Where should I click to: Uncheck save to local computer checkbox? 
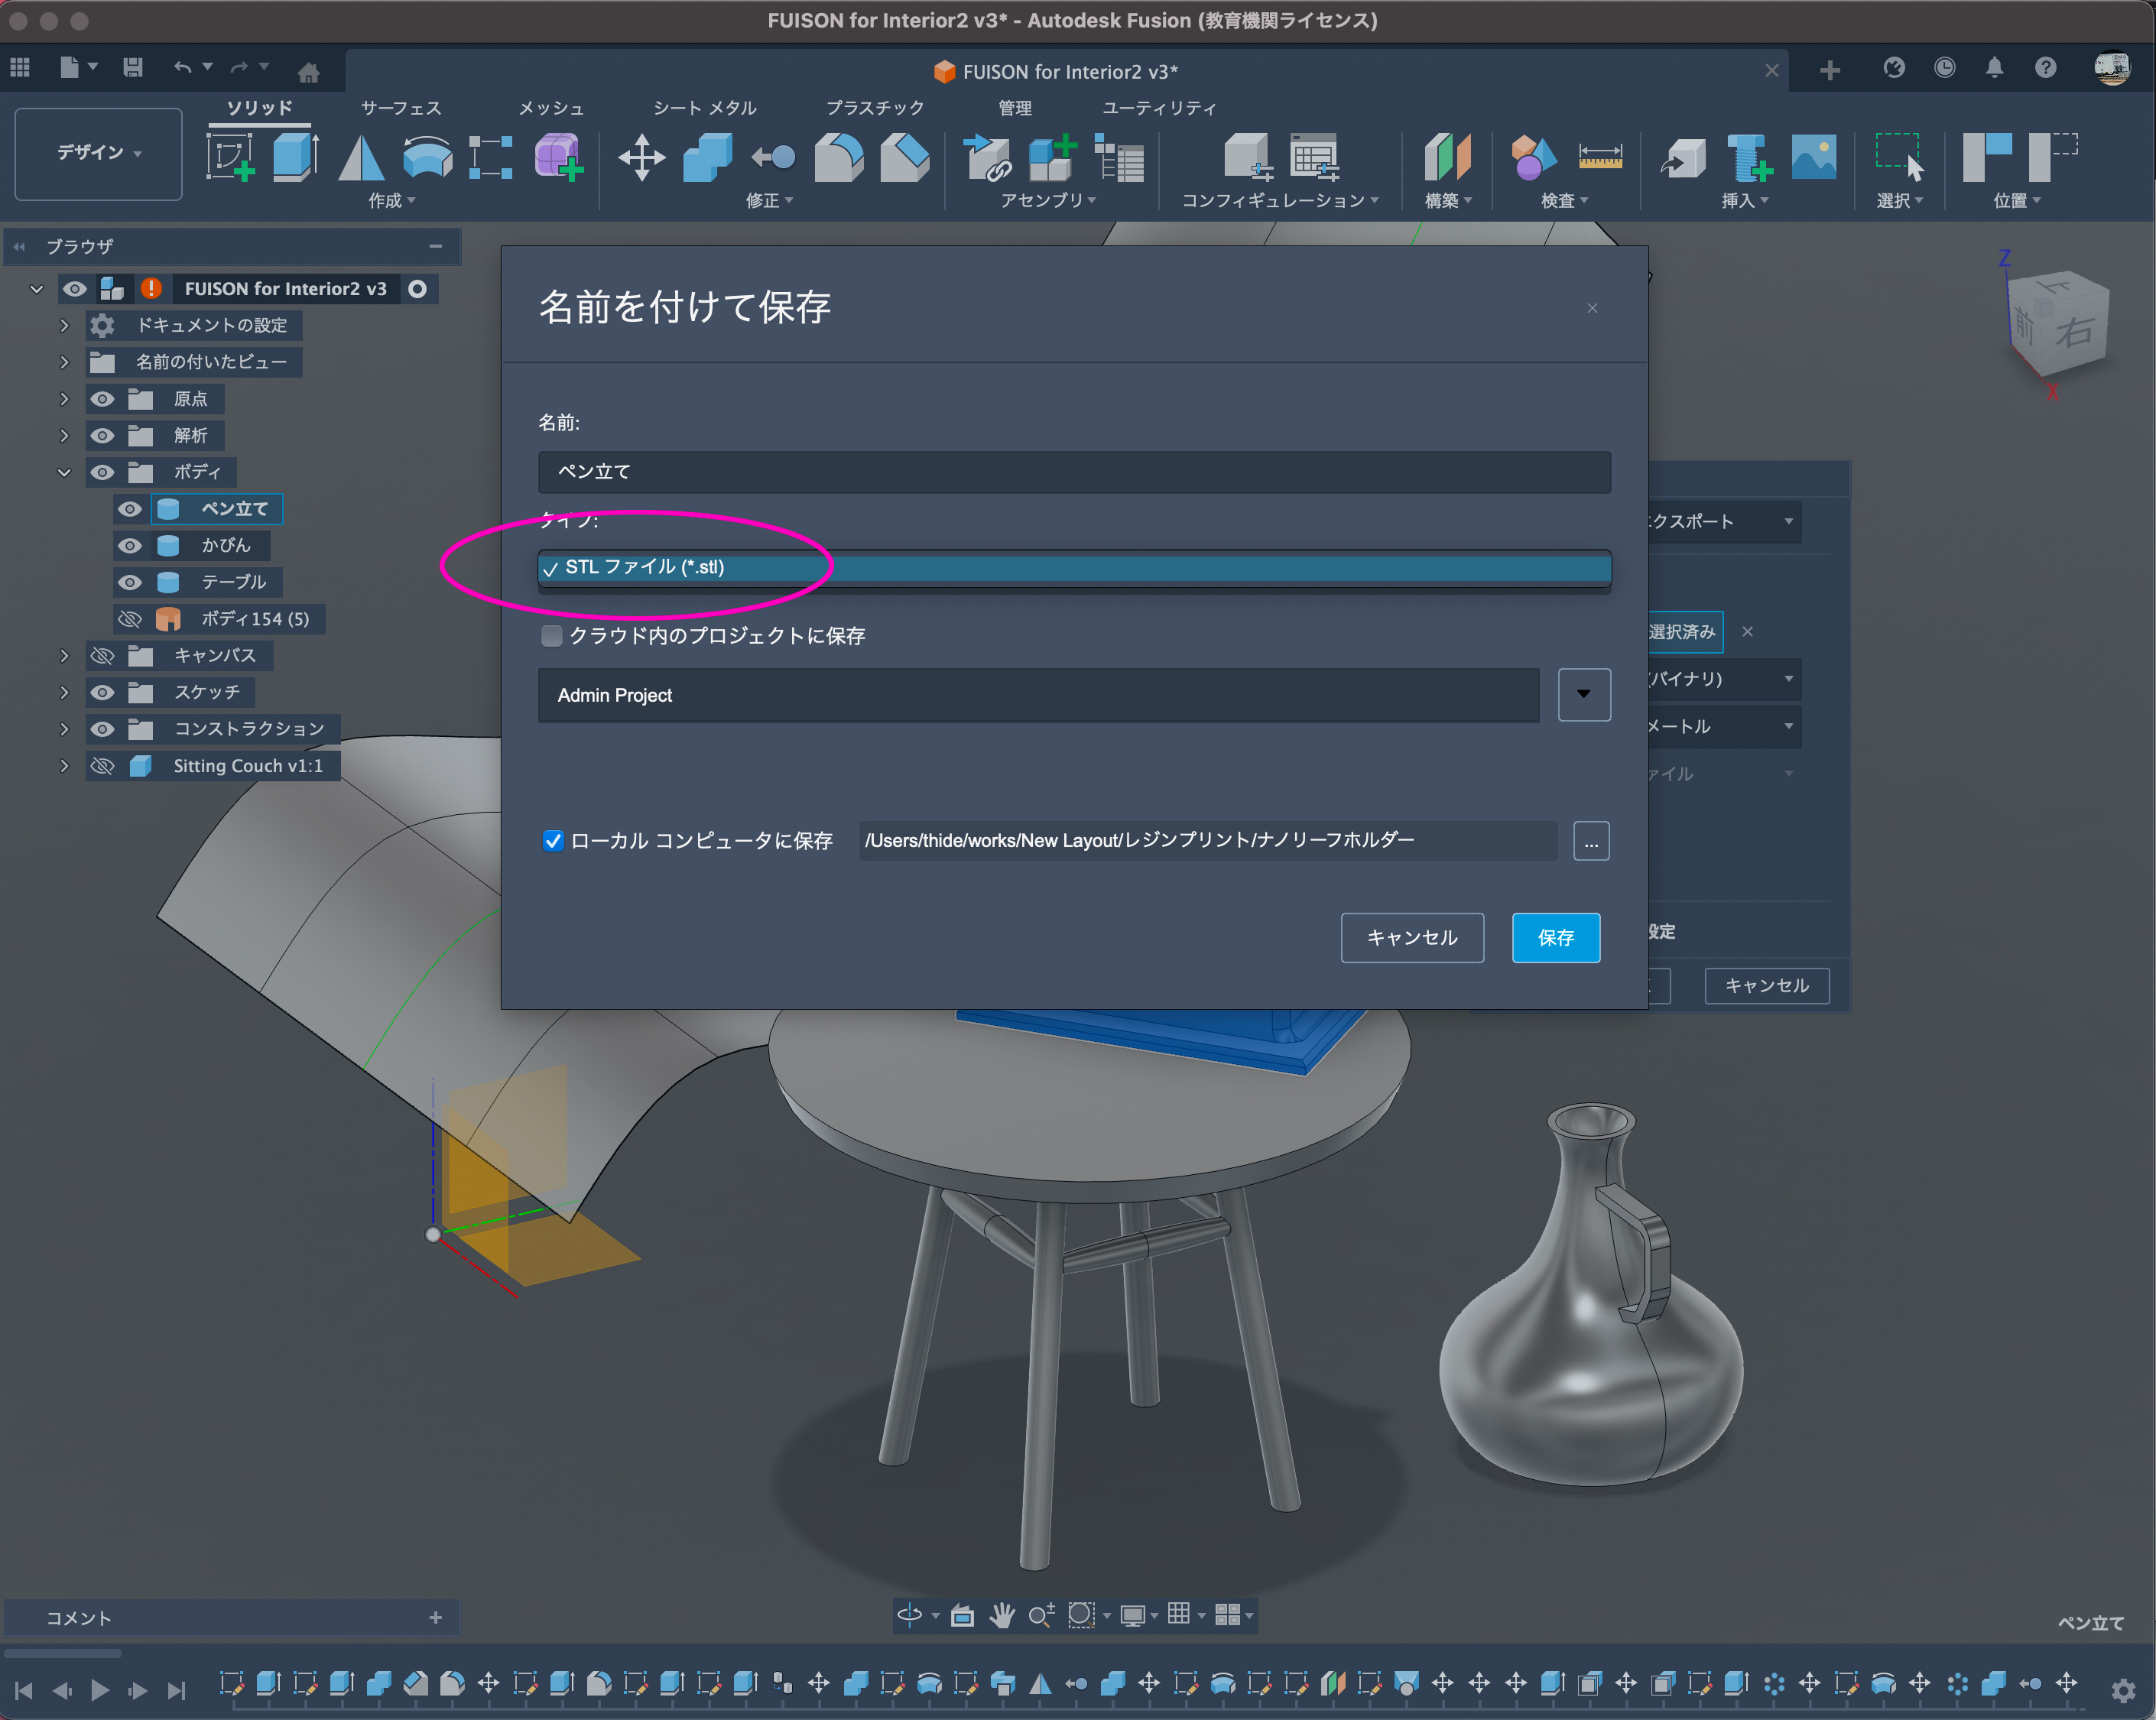(553, 840)
